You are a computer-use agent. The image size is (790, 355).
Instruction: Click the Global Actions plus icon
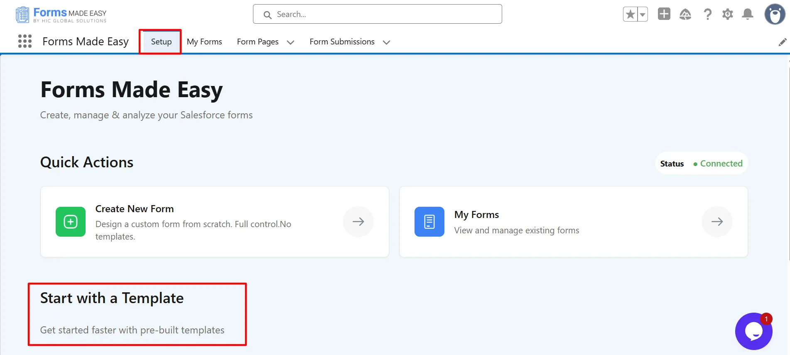pyautogui.click(x=664, y=14)
